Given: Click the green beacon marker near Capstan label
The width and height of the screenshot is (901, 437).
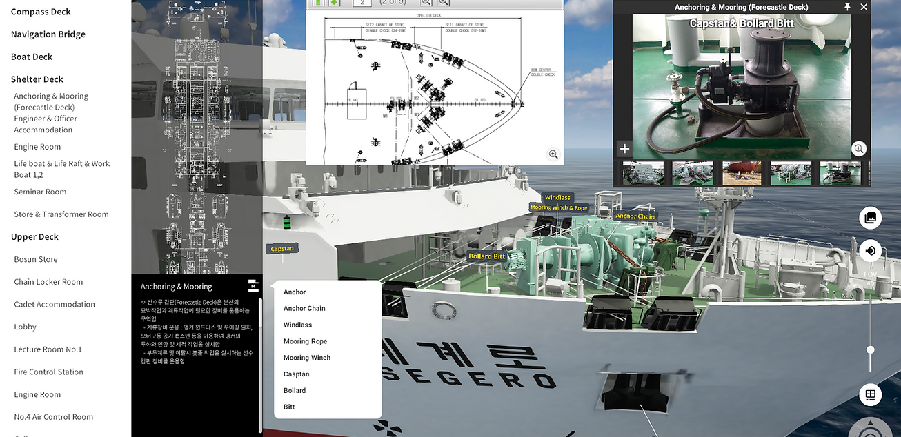Looking at the screenshot, I should click(x=286, y=222).
